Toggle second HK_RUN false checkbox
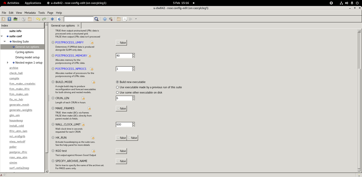Screen dimensions: 362x177 (x=133, y=138)
